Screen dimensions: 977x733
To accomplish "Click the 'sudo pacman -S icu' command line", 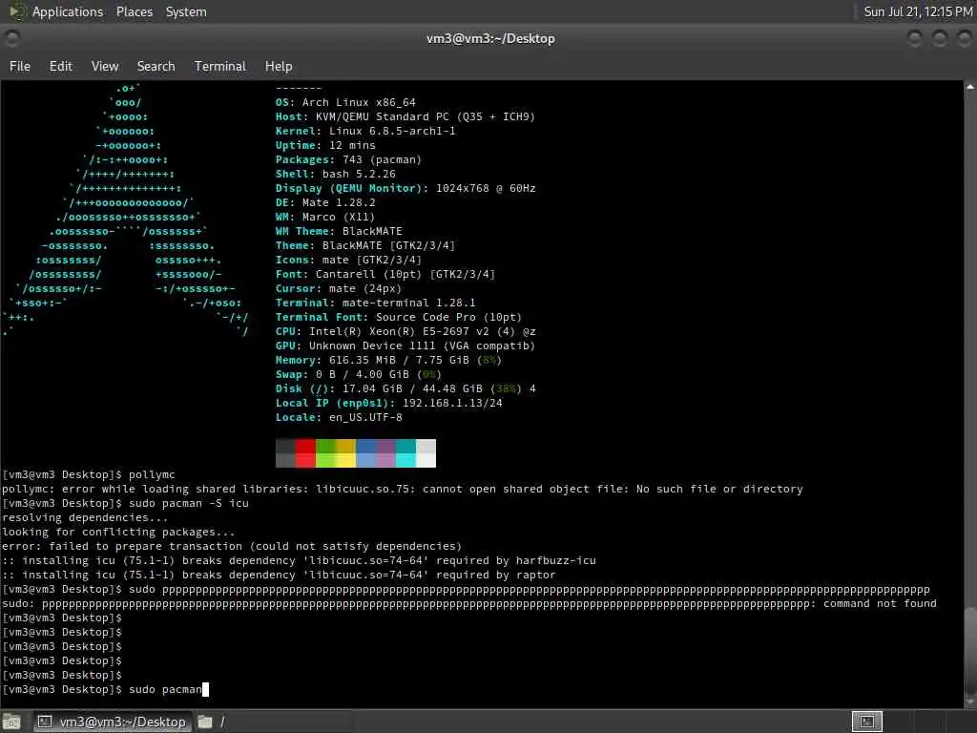I will (188, 504).
